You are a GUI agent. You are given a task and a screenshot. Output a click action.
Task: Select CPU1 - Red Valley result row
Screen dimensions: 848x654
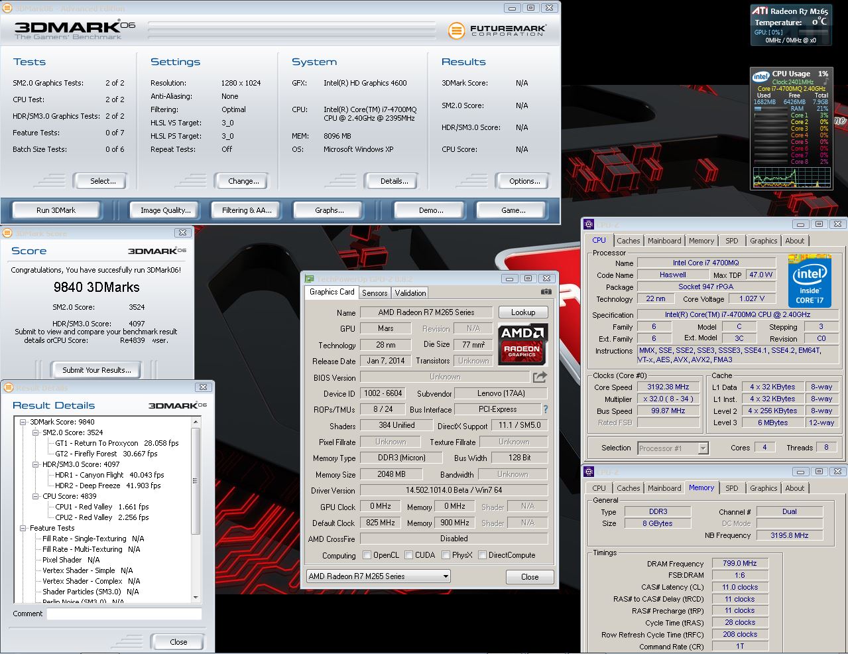102,507
